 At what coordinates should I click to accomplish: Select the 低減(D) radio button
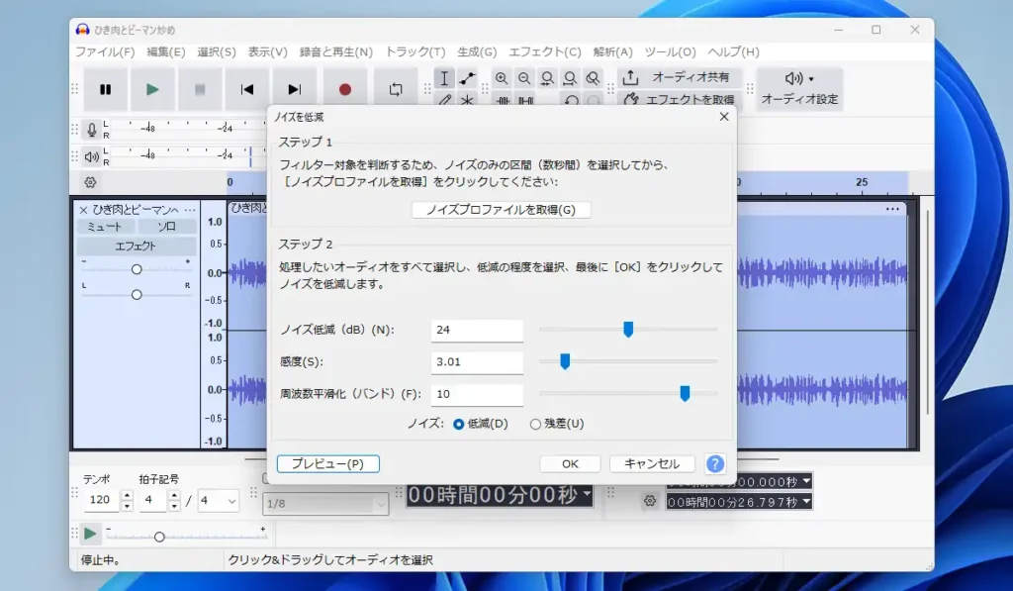(x=457, y=423)
